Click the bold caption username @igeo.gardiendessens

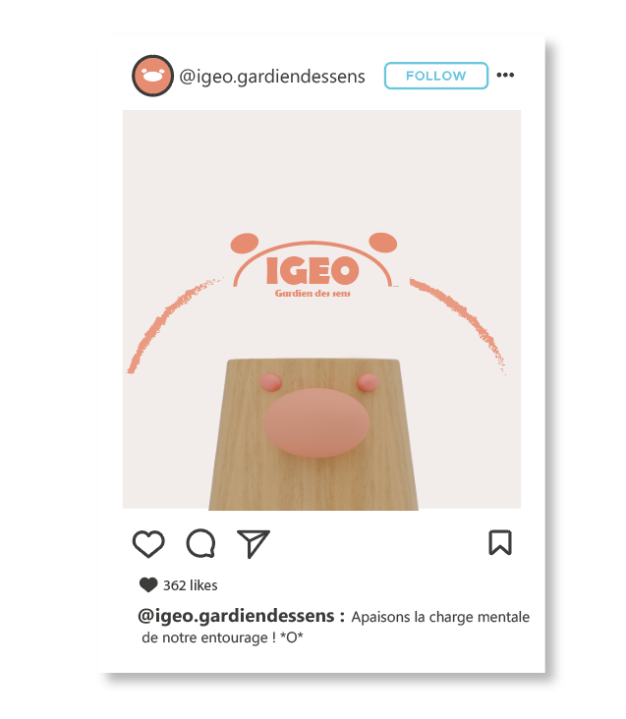236,616
